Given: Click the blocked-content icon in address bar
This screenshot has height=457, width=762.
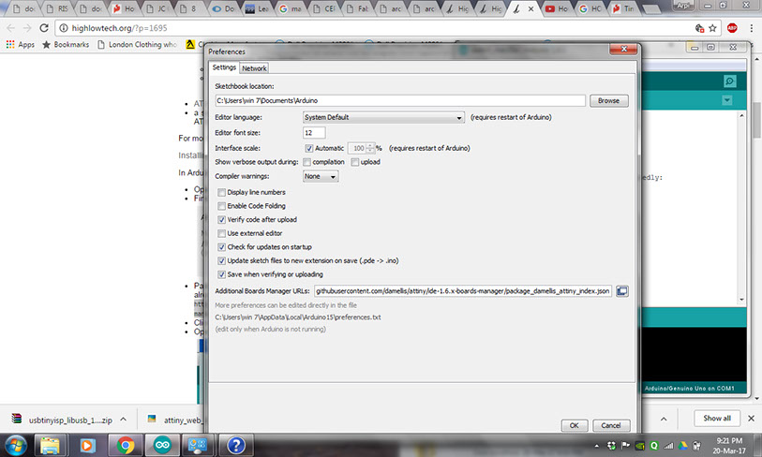Looking at the screenshot, I should 699,28.
